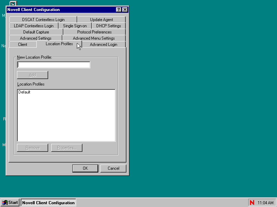Click the red Novell N tray icon

pyautogui.click(x=252, y=203)
